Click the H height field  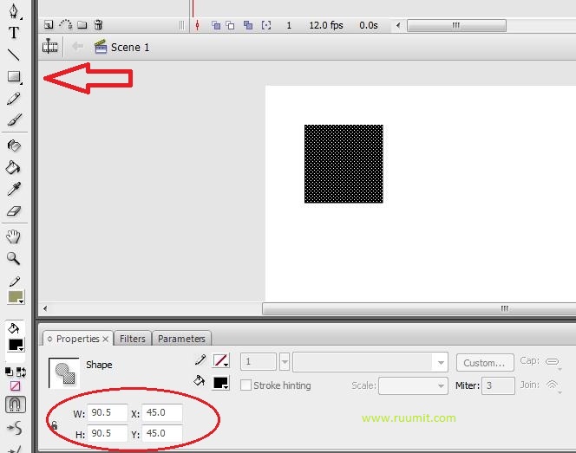[108, 434]
